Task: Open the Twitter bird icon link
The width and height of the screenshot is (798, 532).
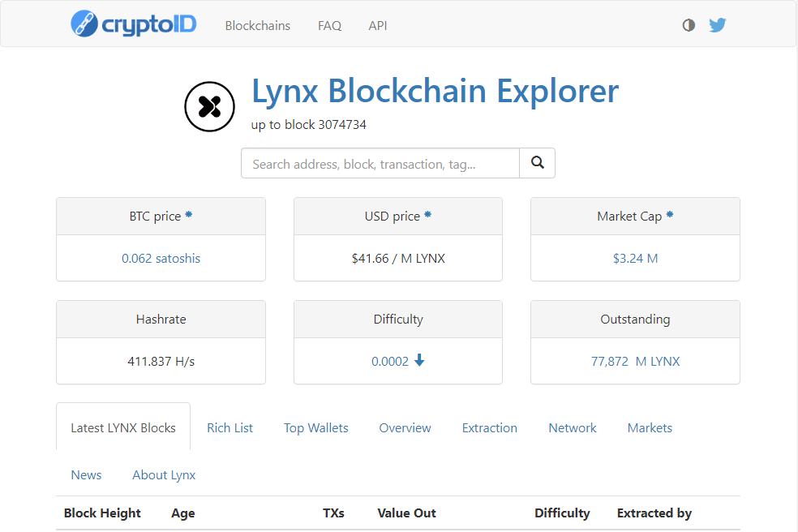Action: click(x=718, y=25)
